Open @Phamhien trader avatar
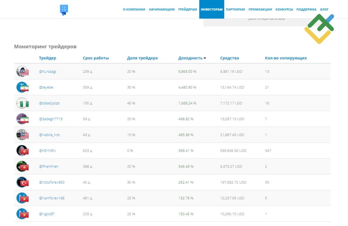 pyautogui.click(x=22, y=166)
